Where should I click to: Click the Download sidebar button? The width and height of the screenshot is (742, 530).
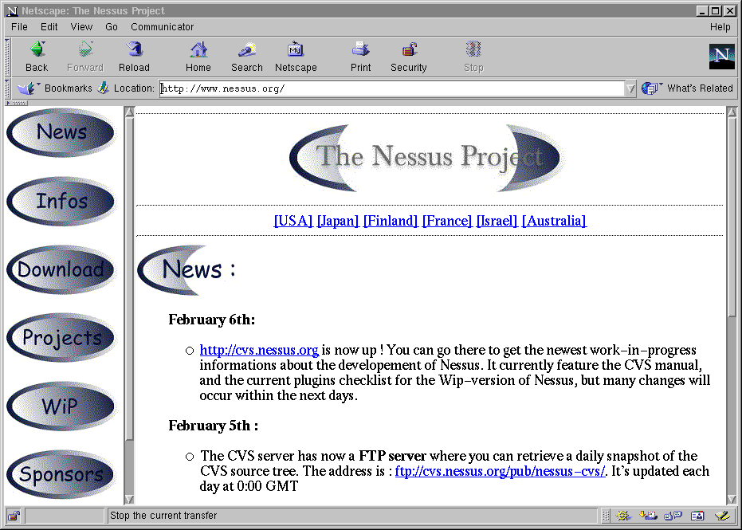click(61, 269)
